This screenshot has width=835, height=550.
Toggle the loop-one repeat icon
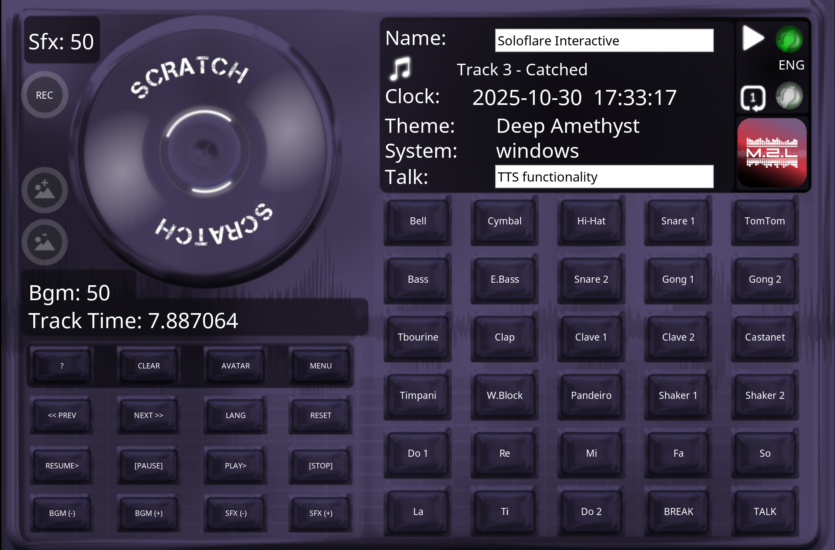point(753,98)
